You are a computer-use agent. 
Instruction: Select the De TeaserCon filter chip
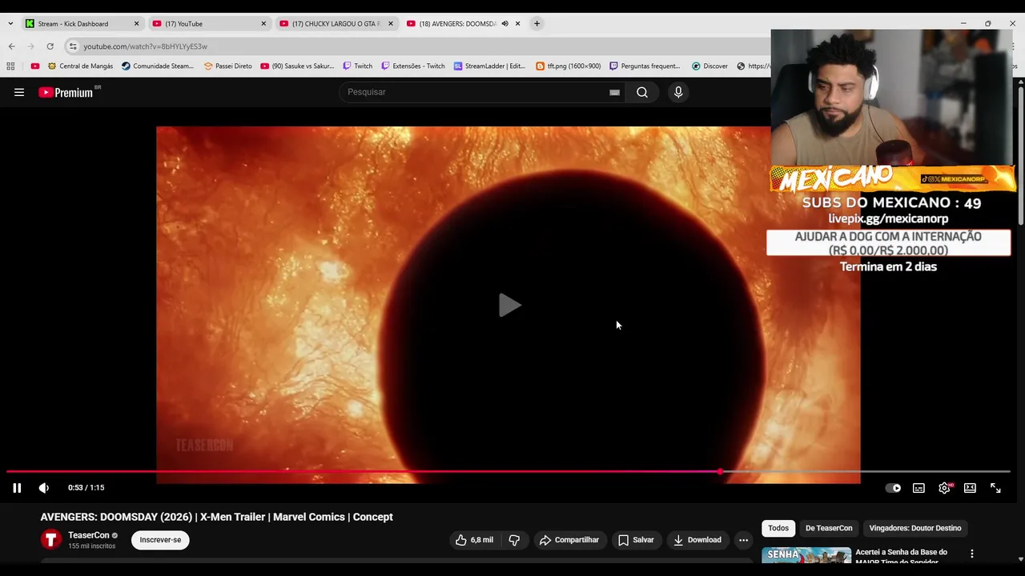coord(829,528)
